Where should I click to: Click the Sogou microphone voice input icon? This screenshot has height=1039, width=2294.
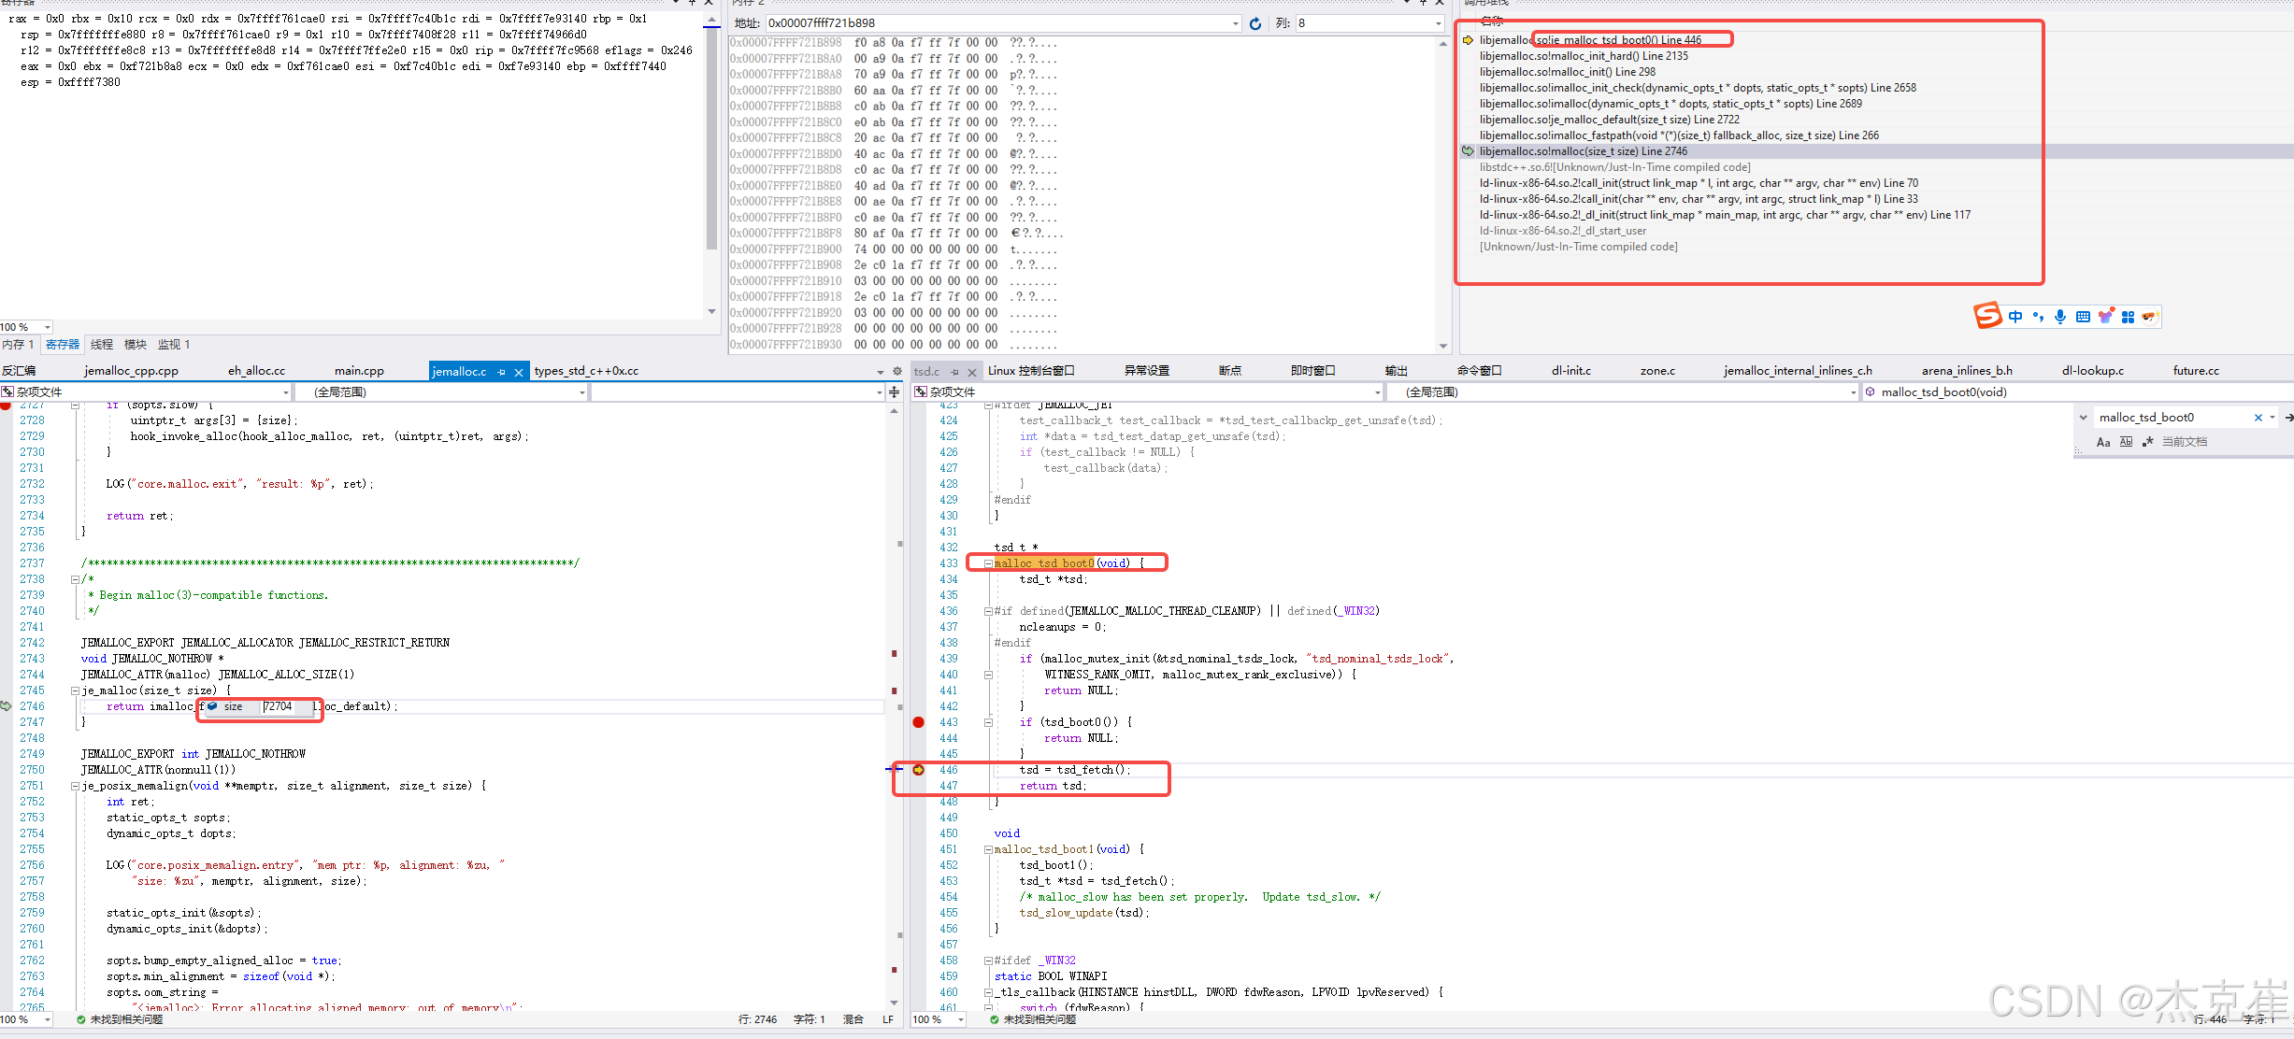(x=2060, y=317)
